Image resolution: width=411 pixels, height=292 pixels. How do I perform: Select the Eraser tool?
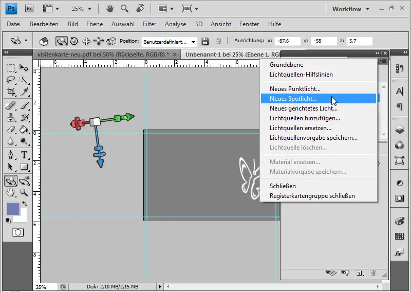10,130
